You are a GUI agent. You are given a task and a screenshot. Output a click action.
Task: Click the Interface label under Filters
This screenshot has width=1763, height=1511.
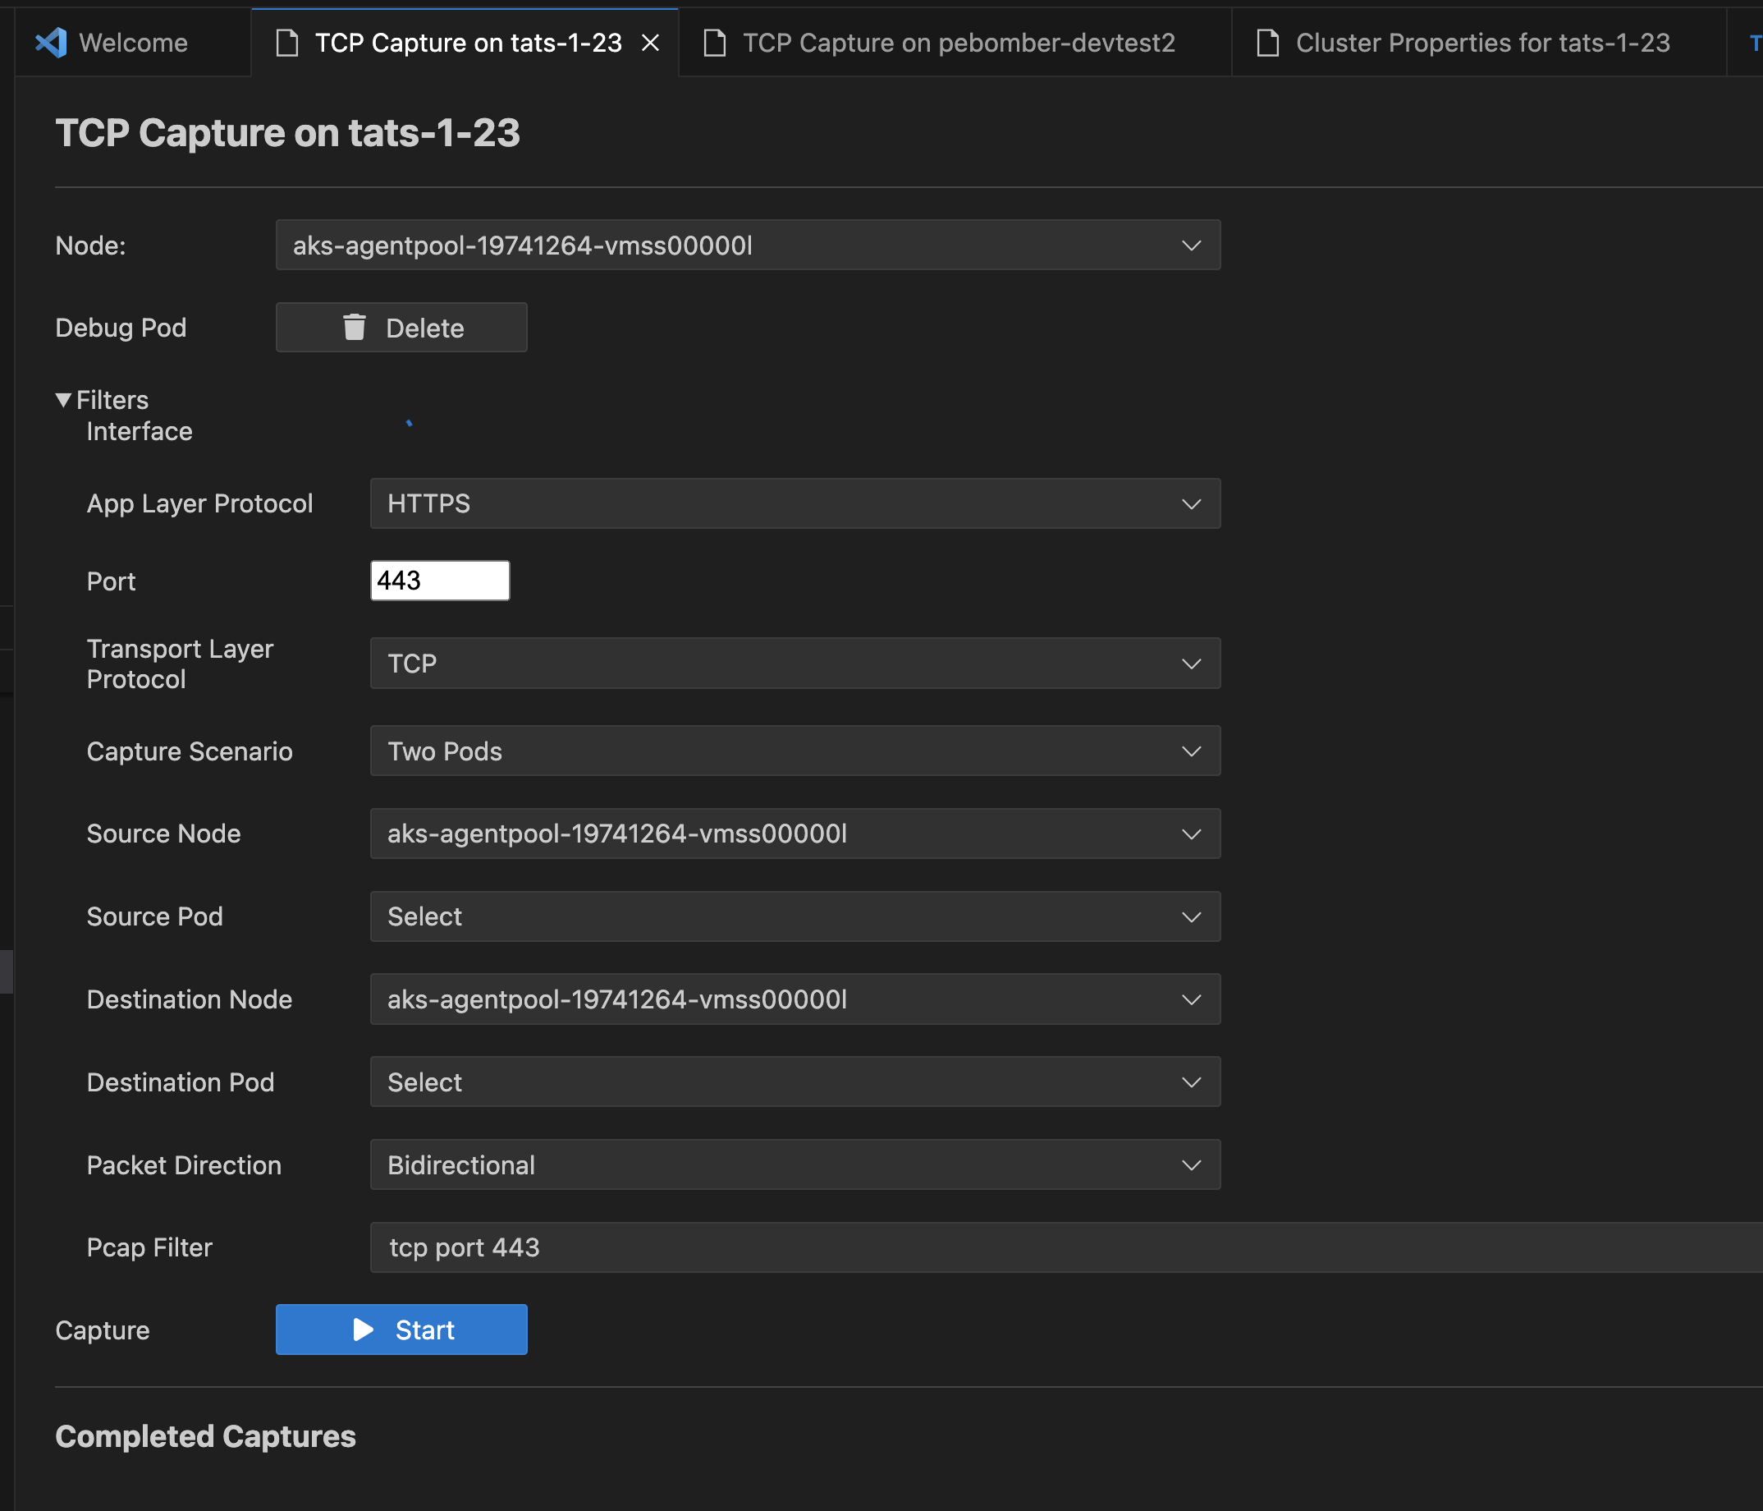[x=140, y=432]
